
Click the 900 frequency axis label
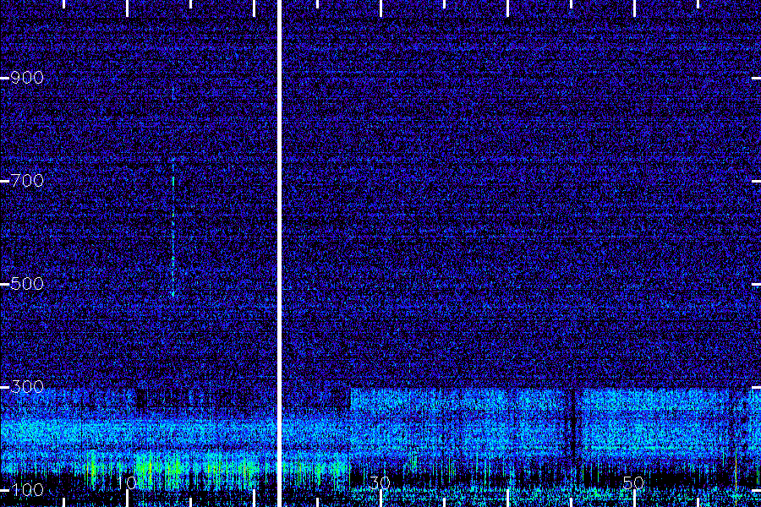(27, 78)
